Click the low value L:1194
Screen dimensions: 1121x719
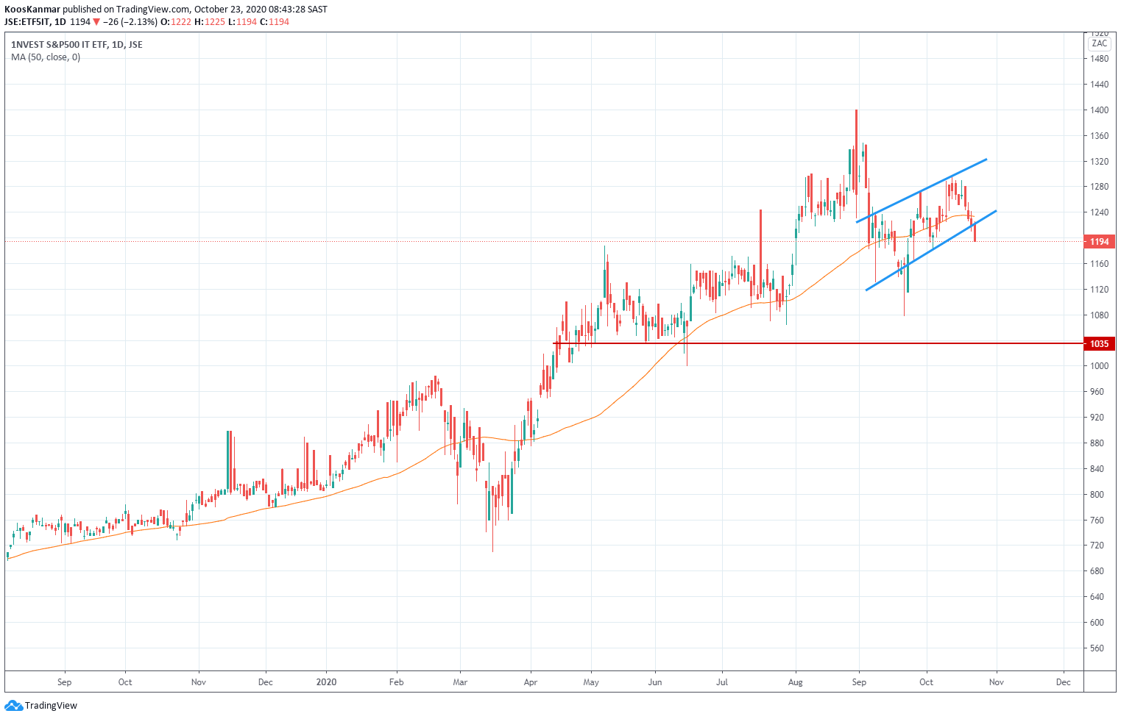243,22
